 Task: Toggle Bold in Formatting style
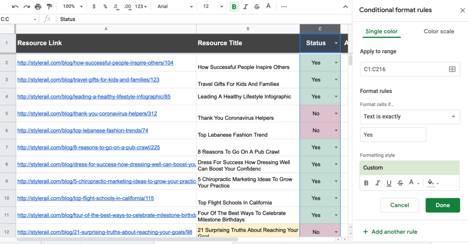(366, 183)
